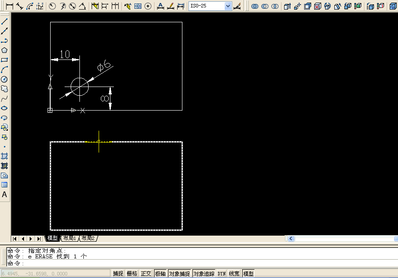Select the Construction Line tool
The height and width of the screenshot is (278, 398).
click(x=4, y=31)
